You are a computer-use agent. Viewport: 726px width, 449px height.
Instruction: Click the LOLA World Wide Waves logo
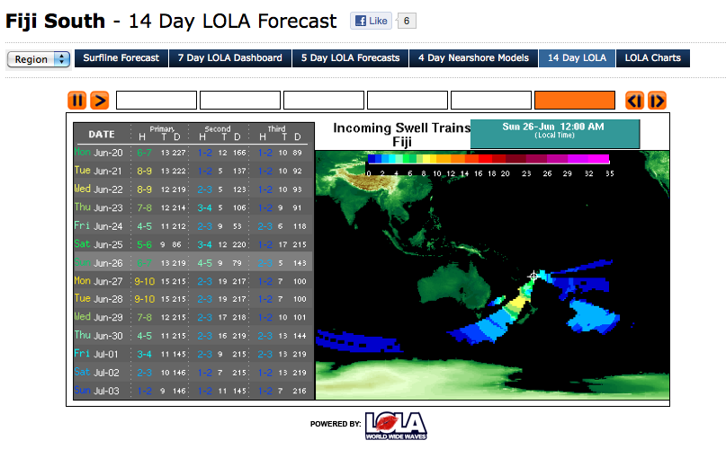396,426
